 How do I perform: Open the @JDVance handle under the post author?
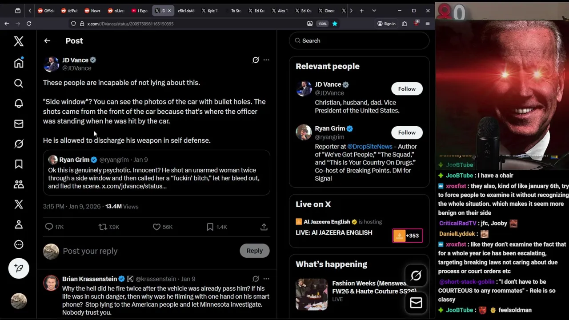point(76,68)
